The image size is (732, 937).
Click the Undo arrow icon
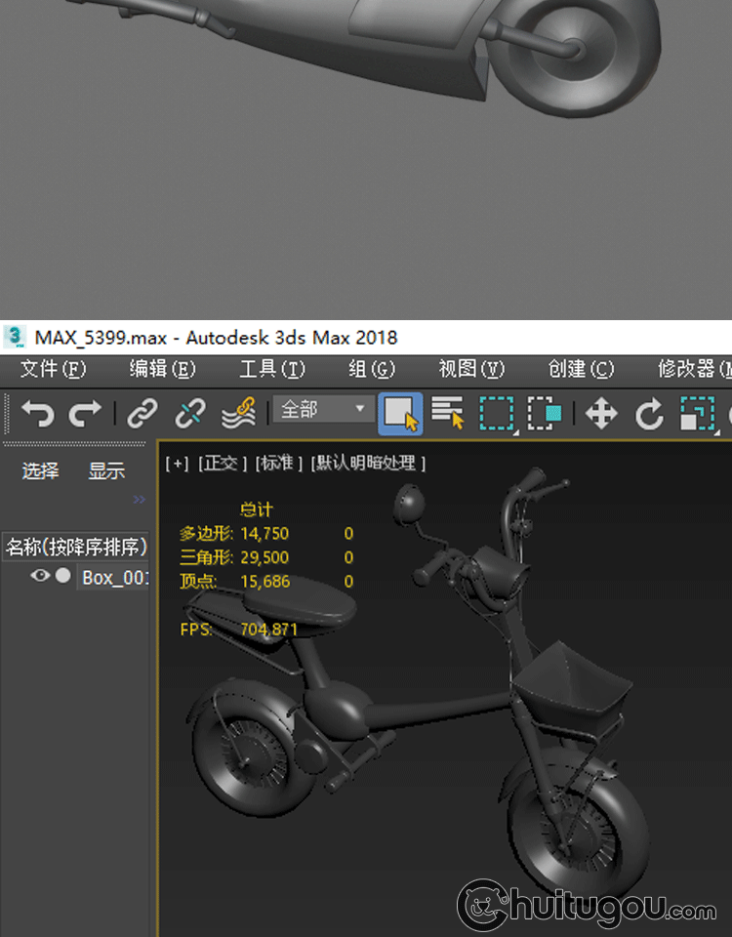point(38,414)
